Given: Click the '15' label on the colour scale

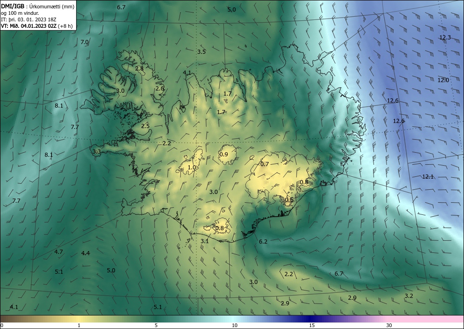Looking at the screenshot, I should point(312,326).
